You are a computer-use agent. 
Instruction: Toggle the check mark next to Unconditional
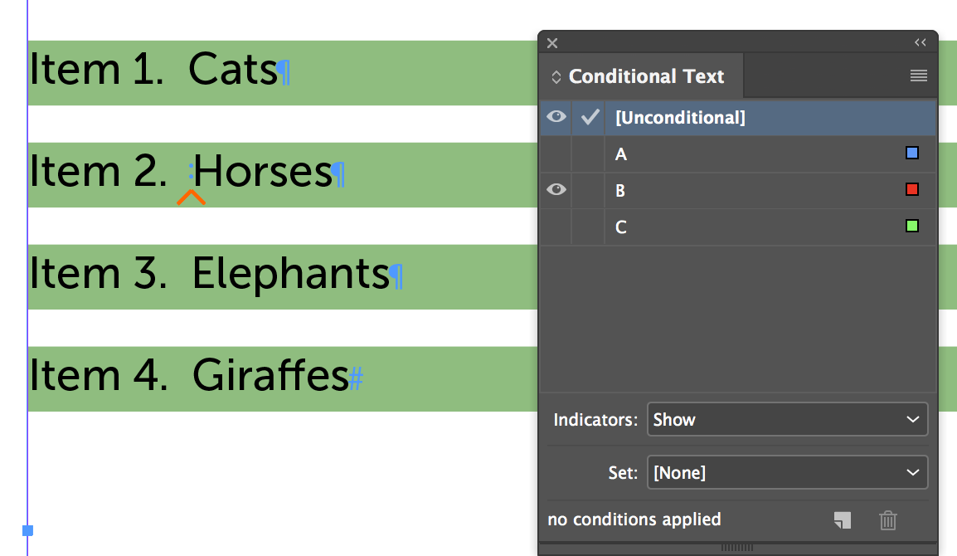click(x=590, y=117)
